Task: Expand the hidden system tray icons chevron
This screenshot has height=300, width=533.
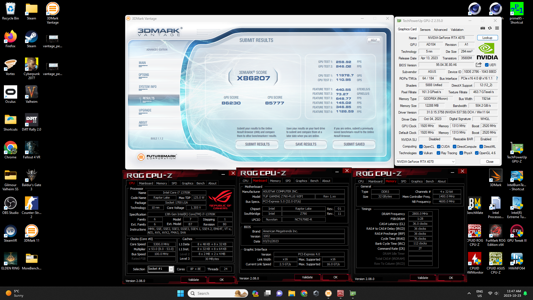Action: click(469, 293)
